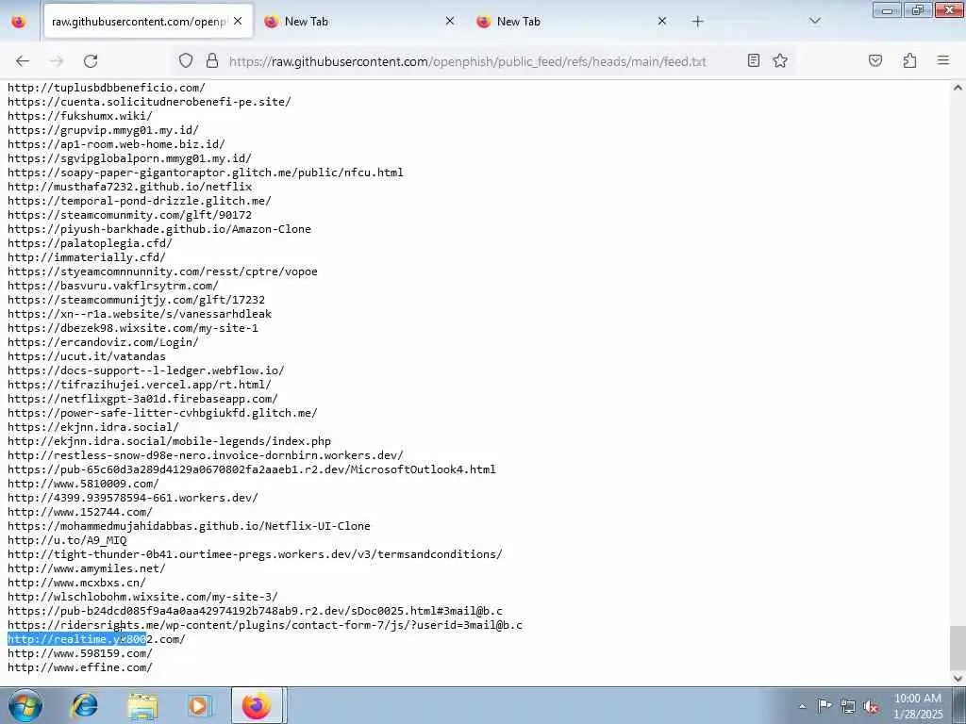This screenshot has width=966, height=724.
Task: Click the MicrosoftOutlook4.html line
Action: pyautogui.click(x=251, y=469)
